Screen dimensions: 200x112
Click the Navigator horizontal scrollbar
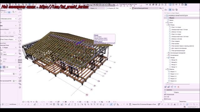click(x=177, y=84)
